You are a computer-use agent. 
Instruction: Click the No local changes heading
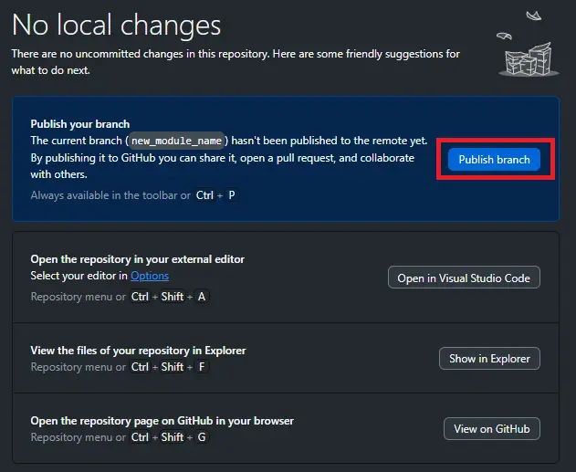pyautogui.click(x=116, y=24)
